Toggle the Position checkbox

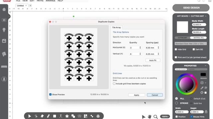click(176, 117)
